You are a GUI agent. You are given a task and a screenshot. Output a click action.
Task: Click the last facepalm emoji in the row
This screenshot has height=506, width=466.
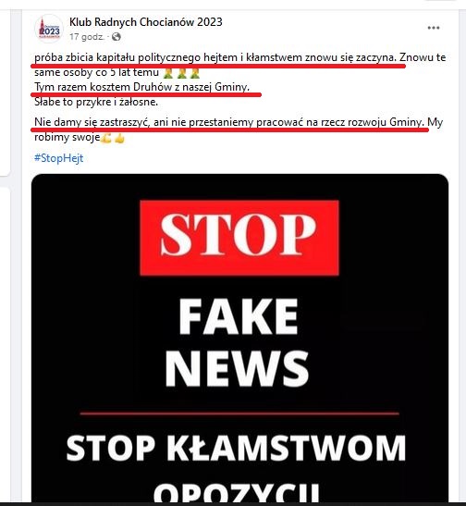coord(195,72)
